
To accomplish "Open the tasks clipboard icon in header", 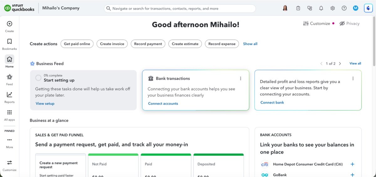I will [298, 8].
